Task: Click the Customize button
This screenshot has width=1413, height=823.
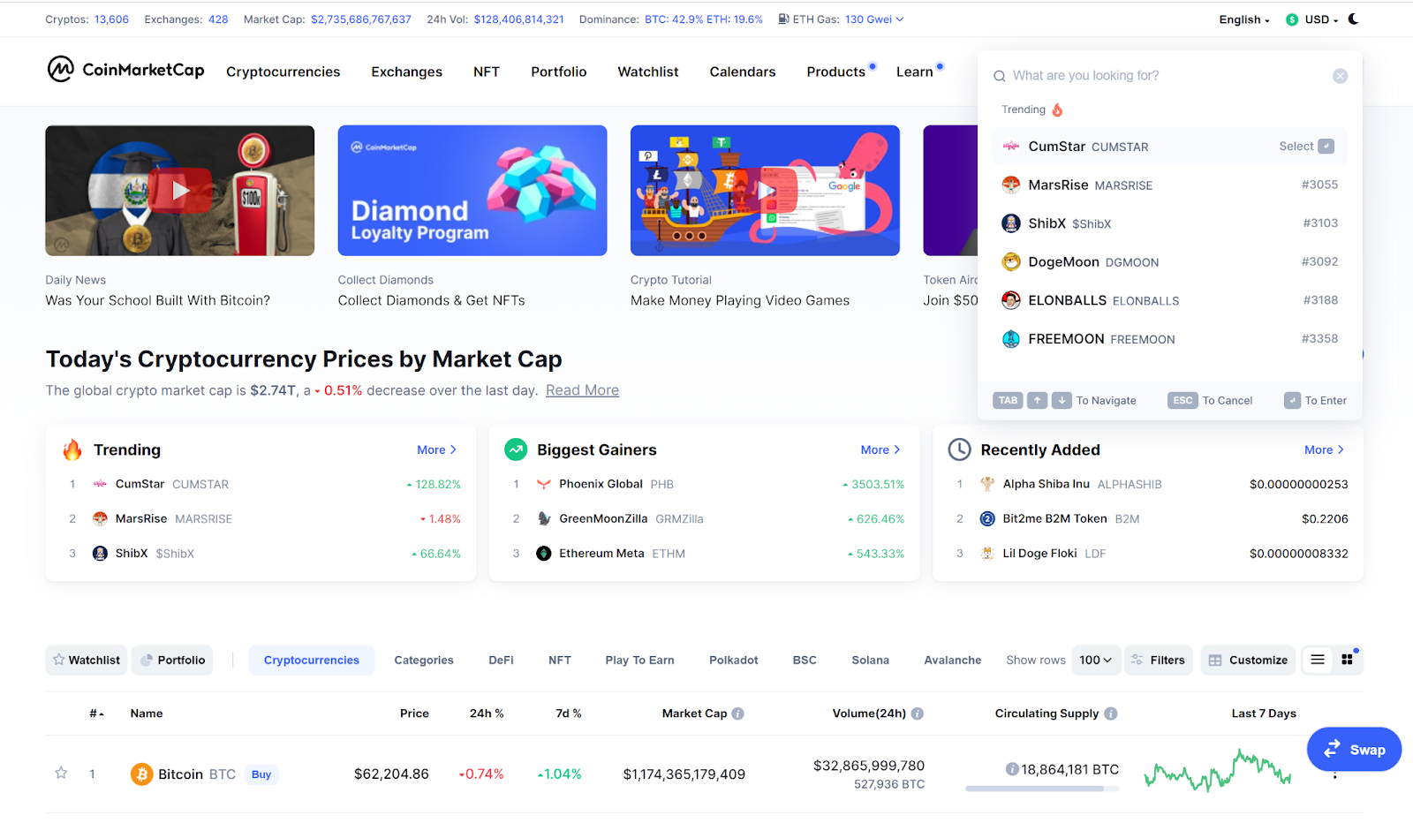Action: point(1248,660)
